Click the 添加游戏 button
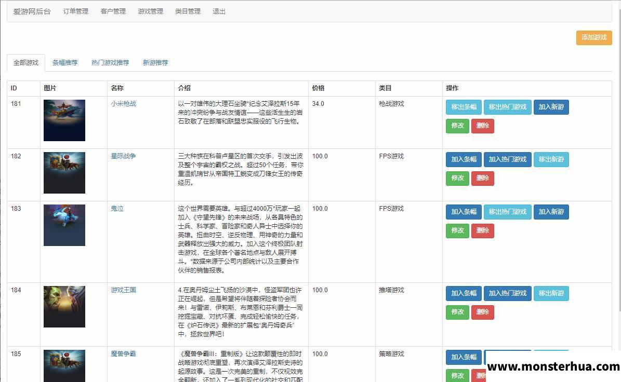 point(593,37)
